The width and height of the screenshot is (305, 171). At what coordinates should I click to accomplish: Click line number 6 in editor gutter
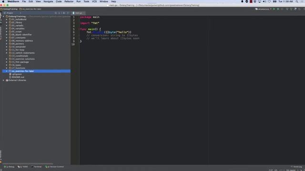pyautogui.click(x=74, y=32)
